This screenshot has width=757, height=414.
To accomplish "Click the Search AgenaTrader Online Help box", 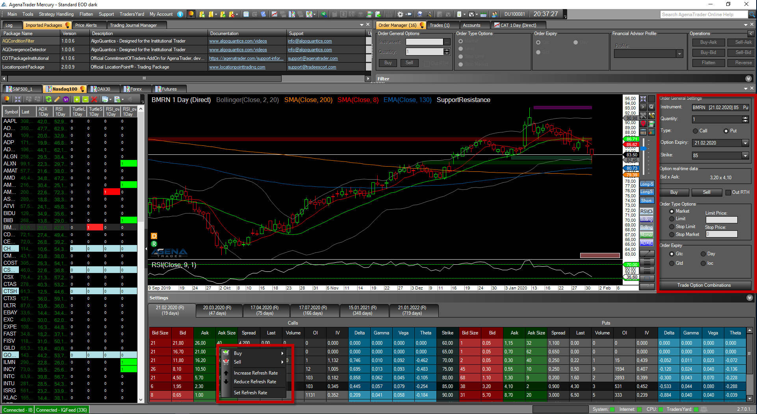I will click(x=704, y=15).
